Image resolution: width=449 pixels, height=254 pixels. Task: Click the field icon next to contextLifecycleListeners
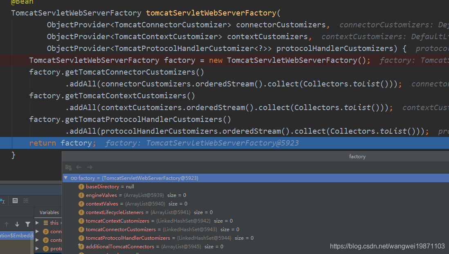coord(81,212)
